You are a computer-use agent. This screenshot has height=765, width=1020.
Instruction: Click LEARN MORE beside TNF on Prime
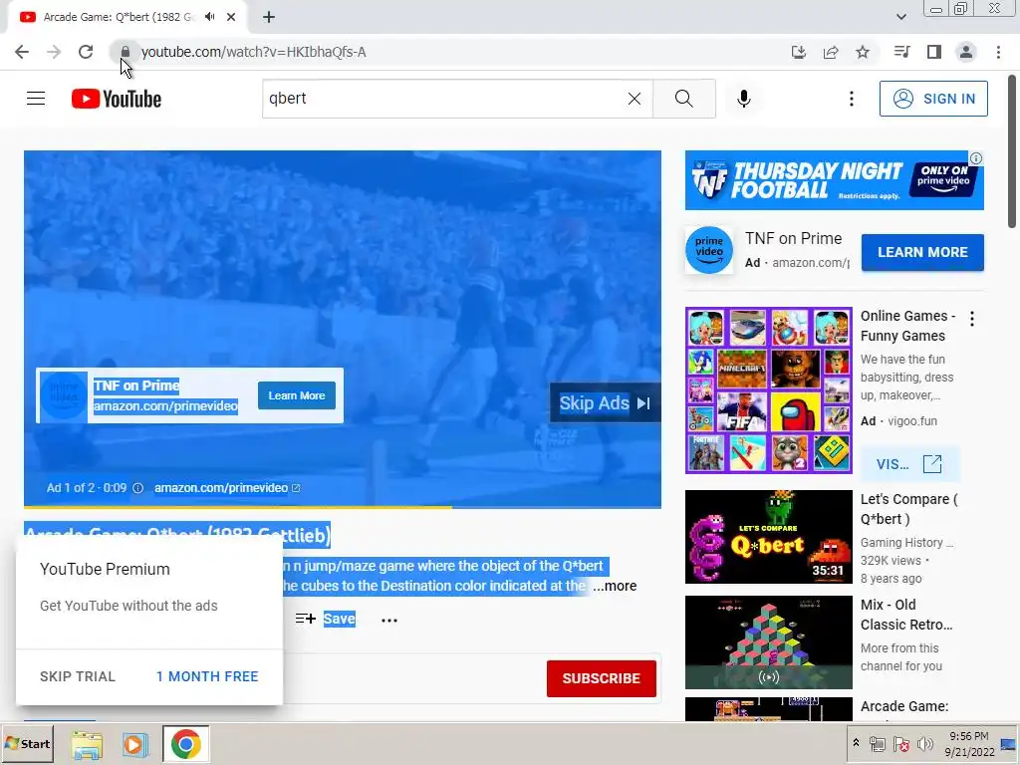pyautogui.click(x=922, y=252)
